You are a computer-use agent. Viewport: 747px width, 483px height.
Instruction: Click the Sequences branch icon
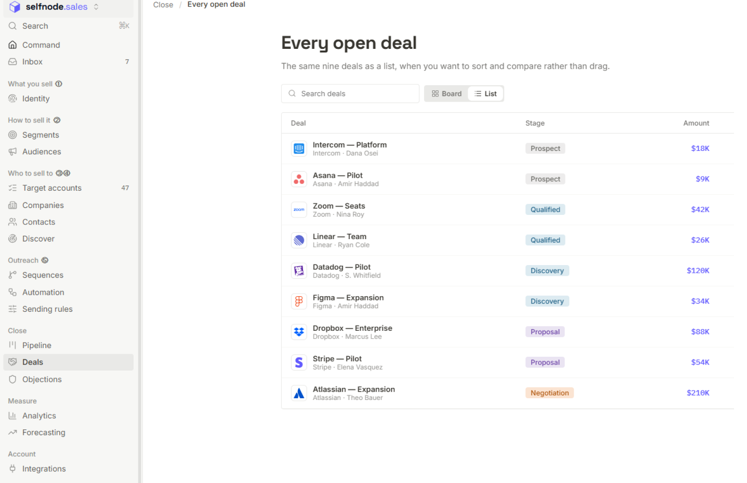pyautogui.click(x=13, y=275)
